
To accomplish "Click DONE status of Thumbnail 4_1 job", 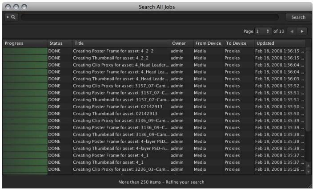I will tap(54, 162).
